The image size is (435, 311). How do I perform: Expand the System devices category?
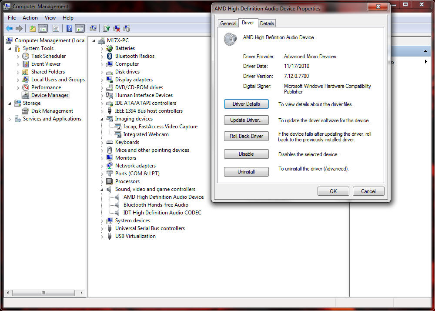click(102, 221)
